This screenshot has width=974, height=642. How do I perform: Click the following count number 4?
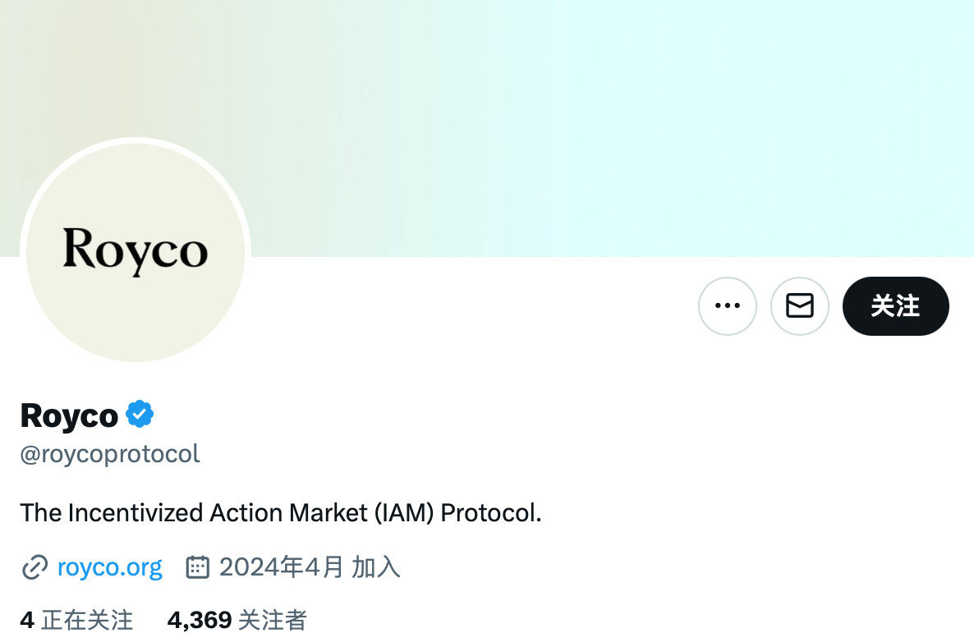(x=27, y=620)
